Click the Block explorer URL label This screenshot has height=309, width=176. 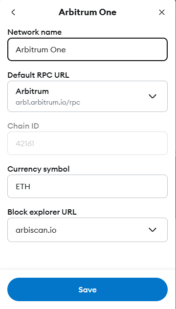(42, 212)
